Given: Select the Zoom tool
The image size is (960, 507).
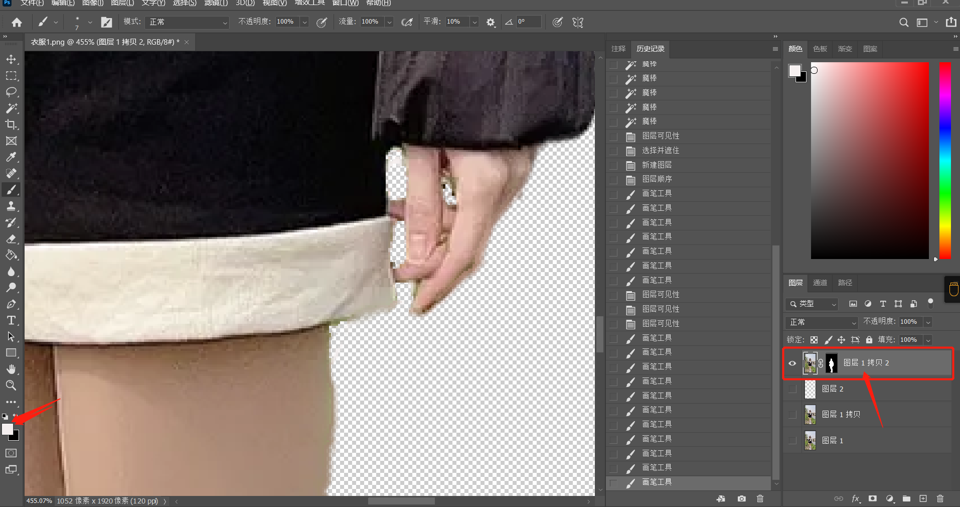Looking at the screenshot, I should click(11, 386).
